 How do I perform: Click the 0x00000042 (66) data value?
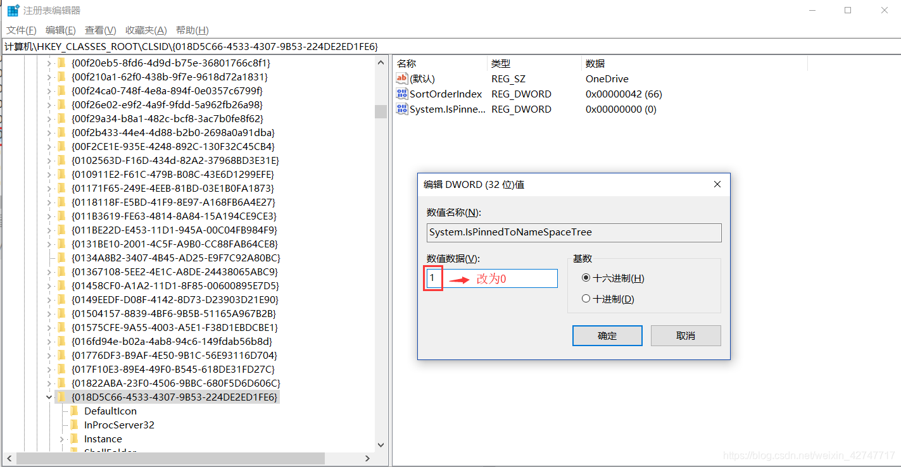tap(624, 94)
